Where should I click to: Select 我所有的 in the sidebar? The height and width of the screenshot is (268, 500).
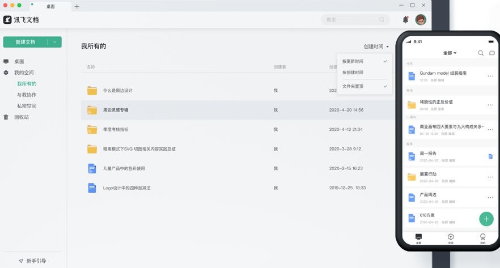pyautogui.click(x=27, y=84)
